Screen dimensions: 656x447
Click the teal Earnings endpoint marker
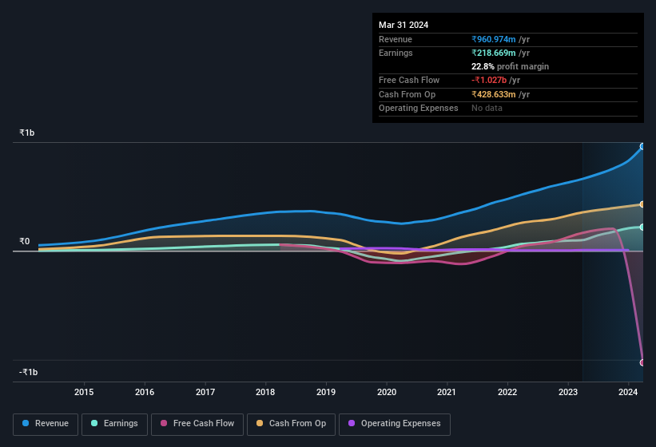pyautogui.click(x=642, y=227)
